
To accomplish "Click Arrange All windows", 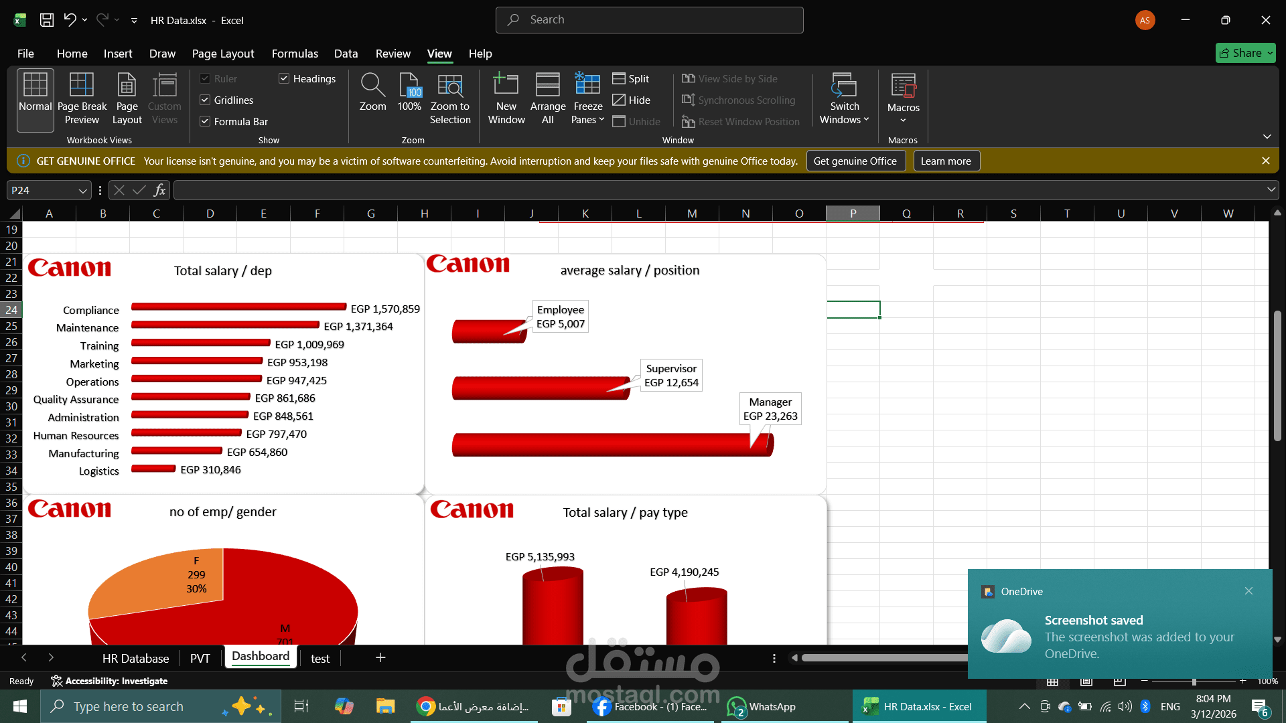I will tap(548, 99).
